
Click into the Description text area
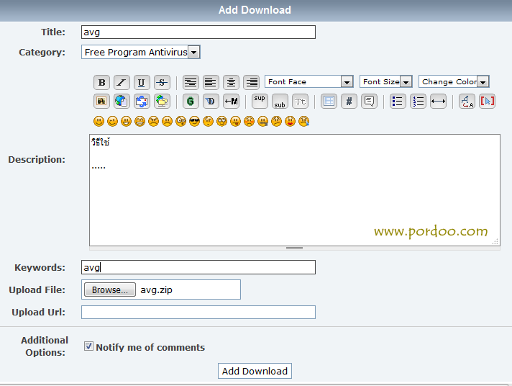tap(295, 189)
